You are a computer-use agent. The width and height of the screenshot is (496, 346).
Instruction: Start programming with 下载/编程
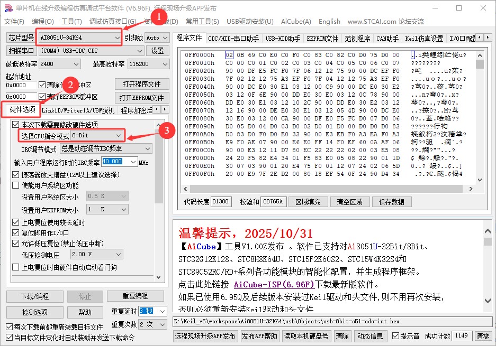pyautogui.click(x=34, y=296)
